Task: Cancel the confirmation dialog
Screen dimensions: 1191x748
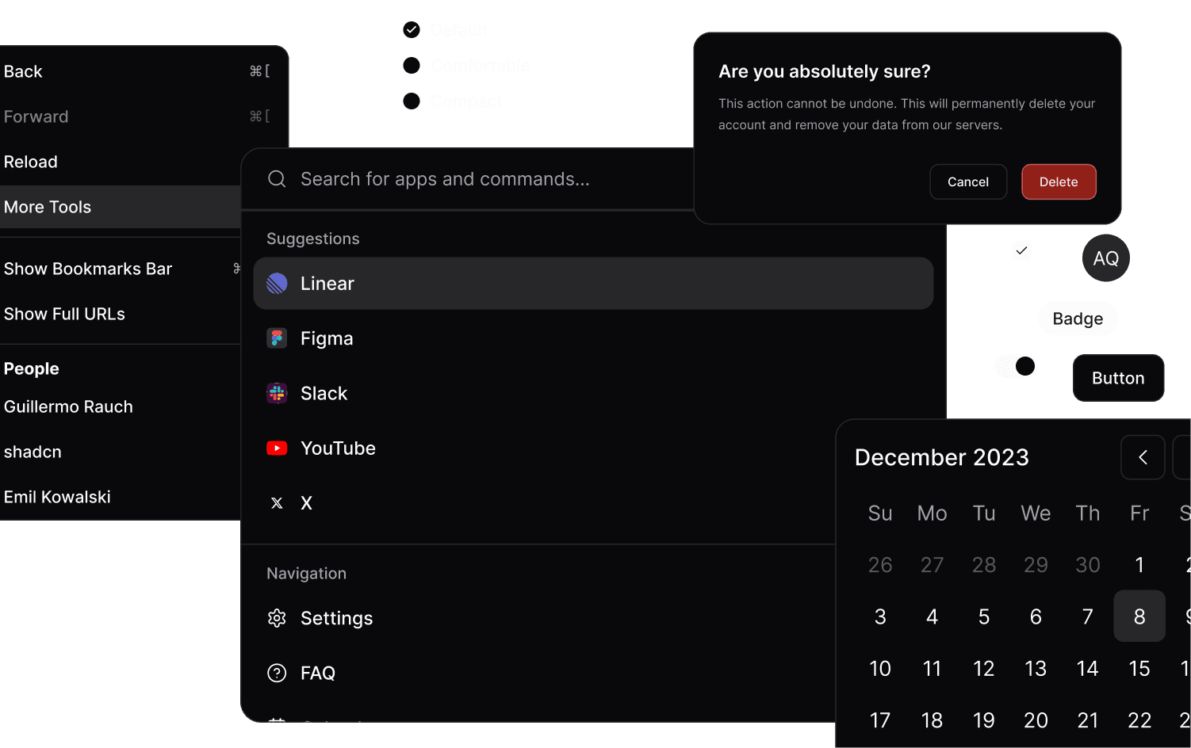Action: click(x=968, y=182)
